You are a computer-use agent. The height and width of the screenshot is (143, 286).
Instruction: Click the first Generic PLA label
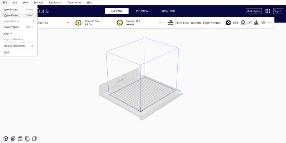click(92, 21)
